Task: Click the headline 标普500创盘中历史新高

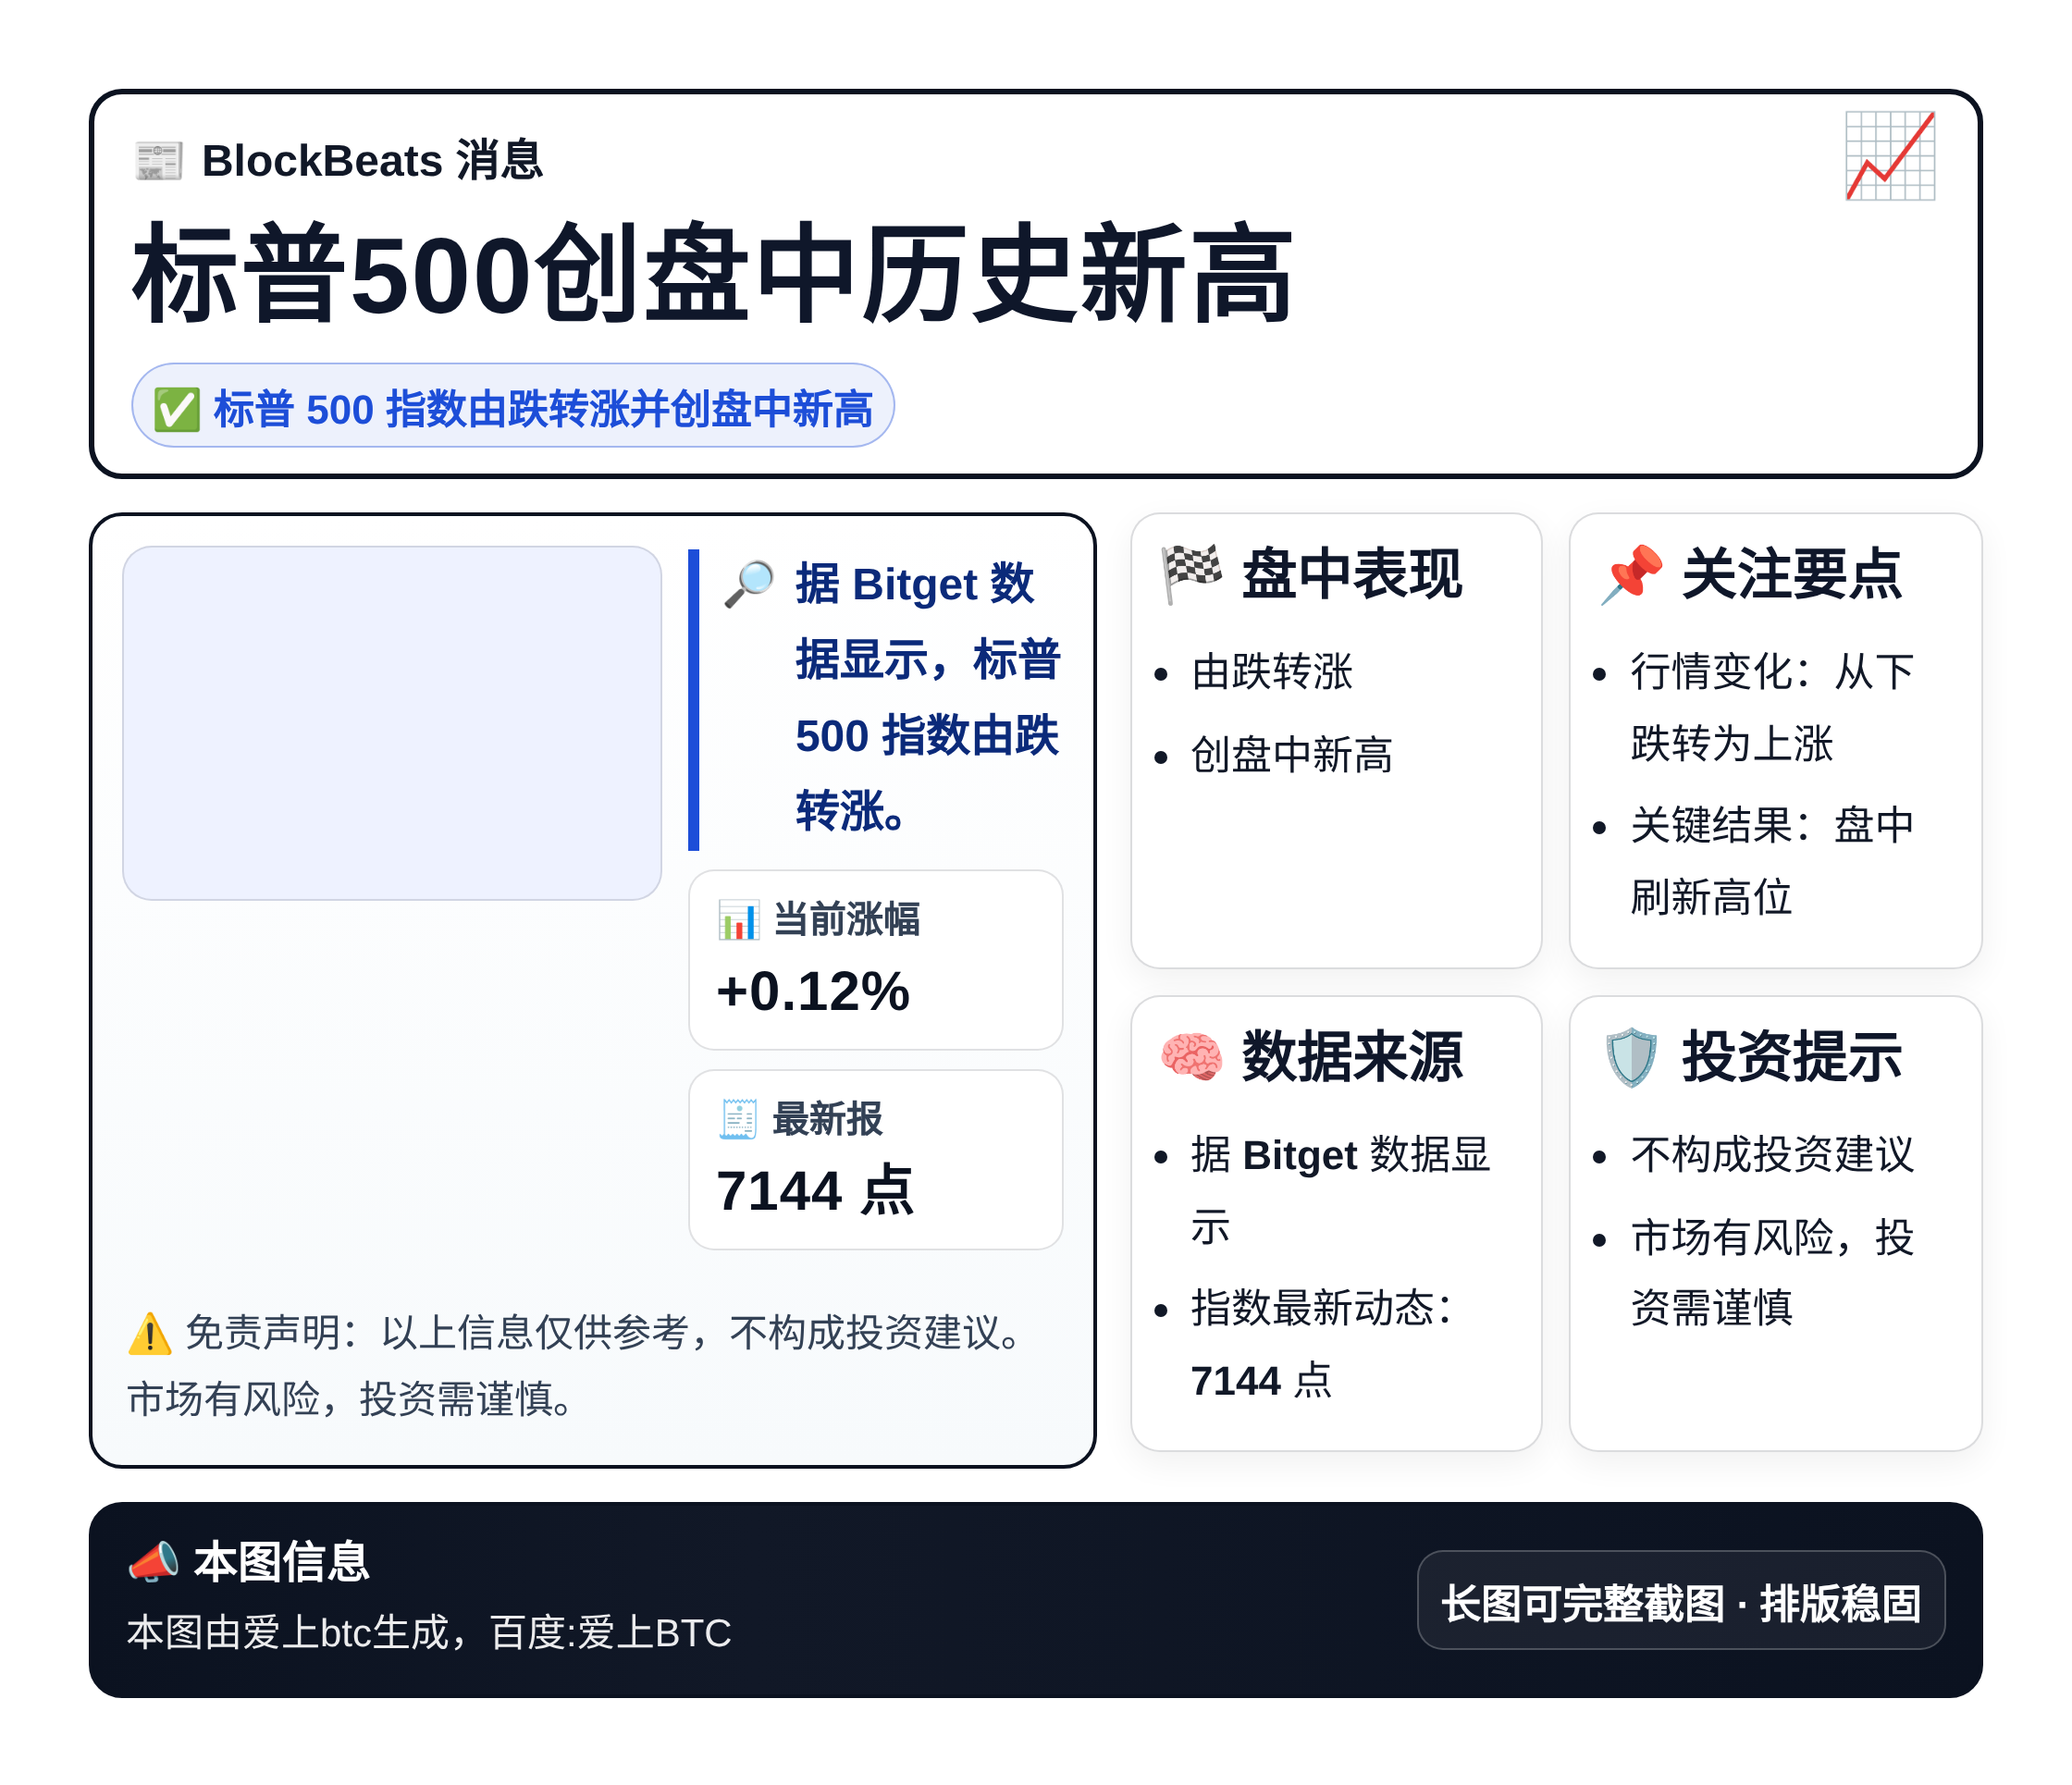Action: tap(713, 273)
